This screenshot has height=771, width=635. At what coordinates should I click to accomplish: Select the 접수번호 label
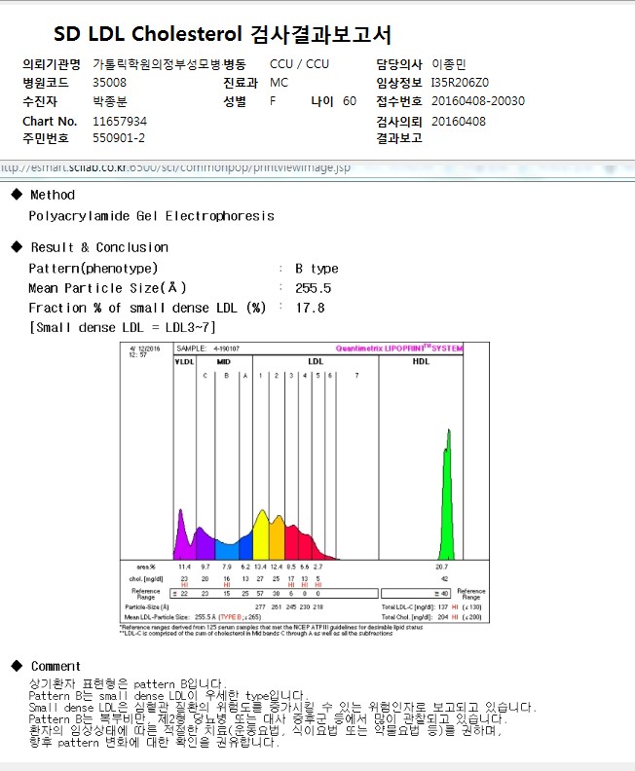(399, 101)
